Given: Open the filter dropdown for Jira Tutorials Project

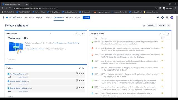Looking at the screenshot, I should point(82,73).
